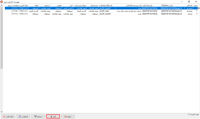
Task: Click the شرایط filter funnel button
Action: [x=38, y=116]
